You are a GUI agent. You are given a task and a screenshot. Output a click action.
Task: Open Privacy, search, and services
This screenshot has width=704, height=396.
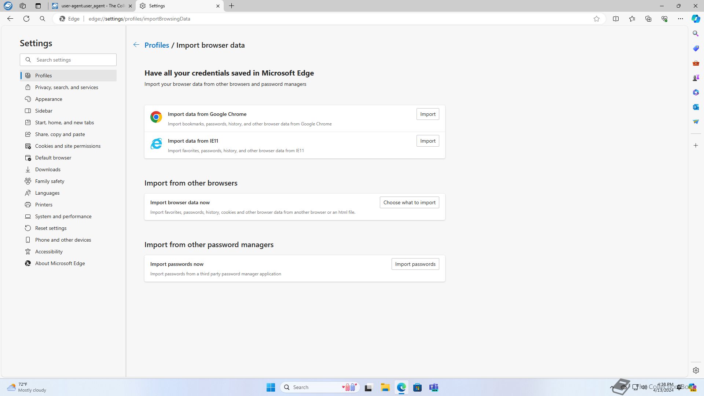pos(68,87)
